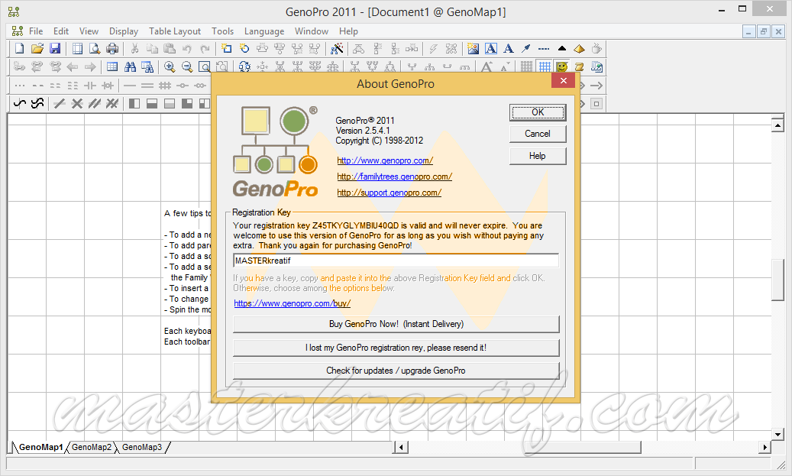
Task: Open the Display menu
Action: [x=124, y=31]
